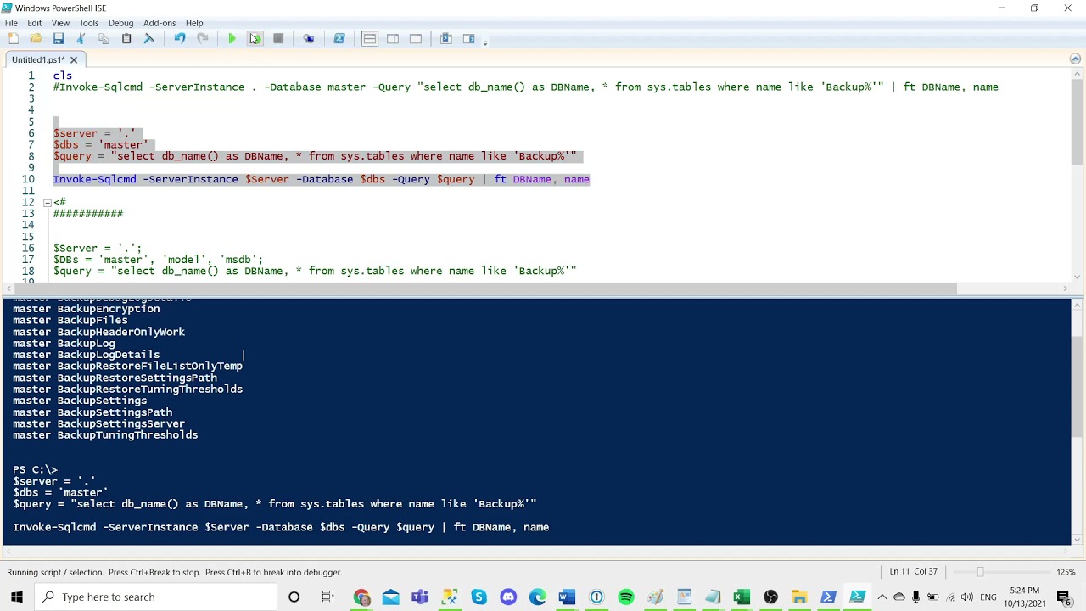Click 'BackupHeaderOnlyWork' in console output
Viewport: 1086px width, 611px height.
[x=120, y=332]
